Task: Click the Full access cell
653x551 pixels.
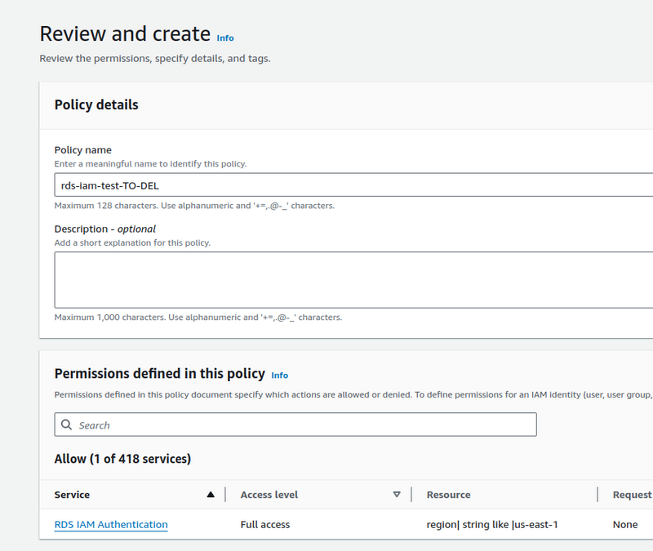Action: click(x=265, y=525)
